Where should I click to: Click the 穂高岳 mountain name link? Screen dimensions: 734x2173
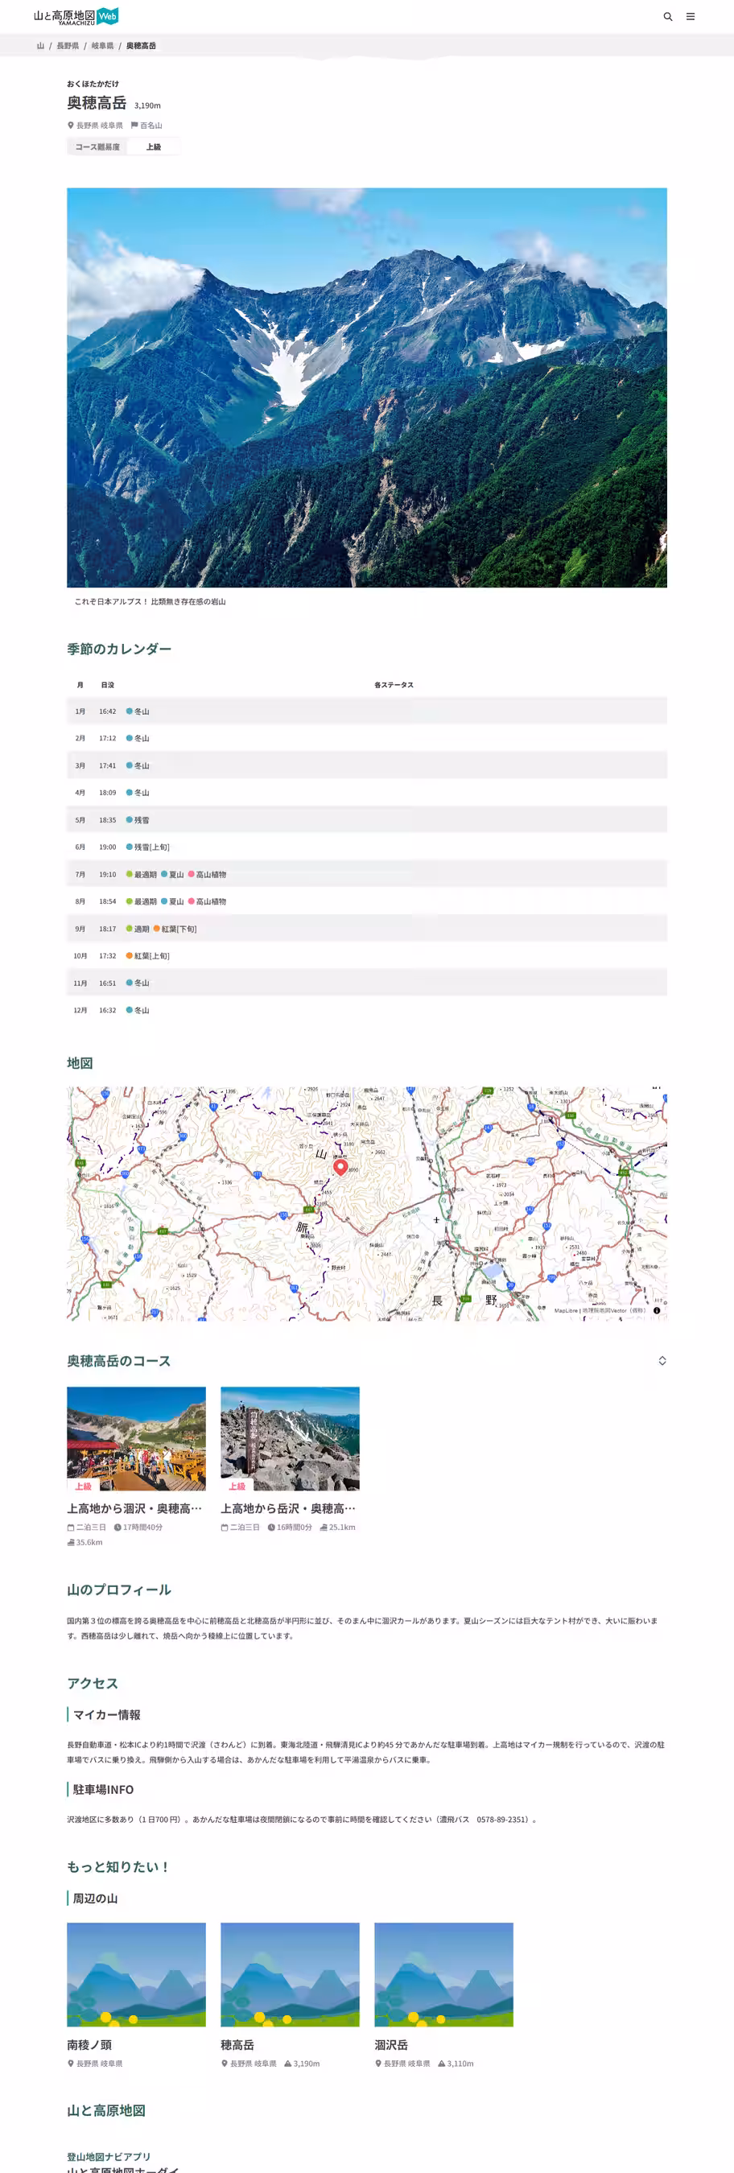point(237,2045)
